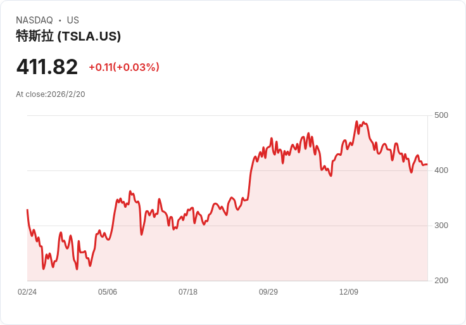Open the 特斯拉 (TSLA.US) stock title

pos(68,37)
